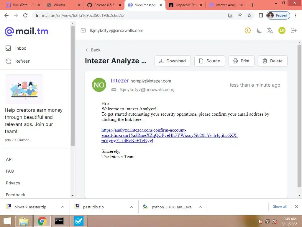Click the envelope icon beside the address
Viewport: 302px width, 227px height.
click(83, 30)
